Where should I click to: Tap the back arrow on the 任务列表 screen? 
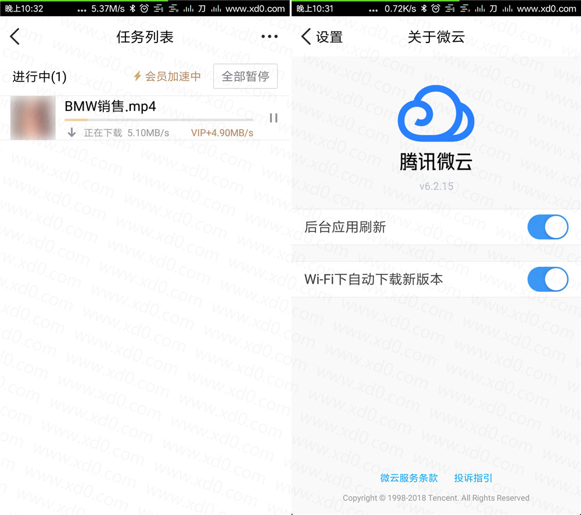(15, 37)
